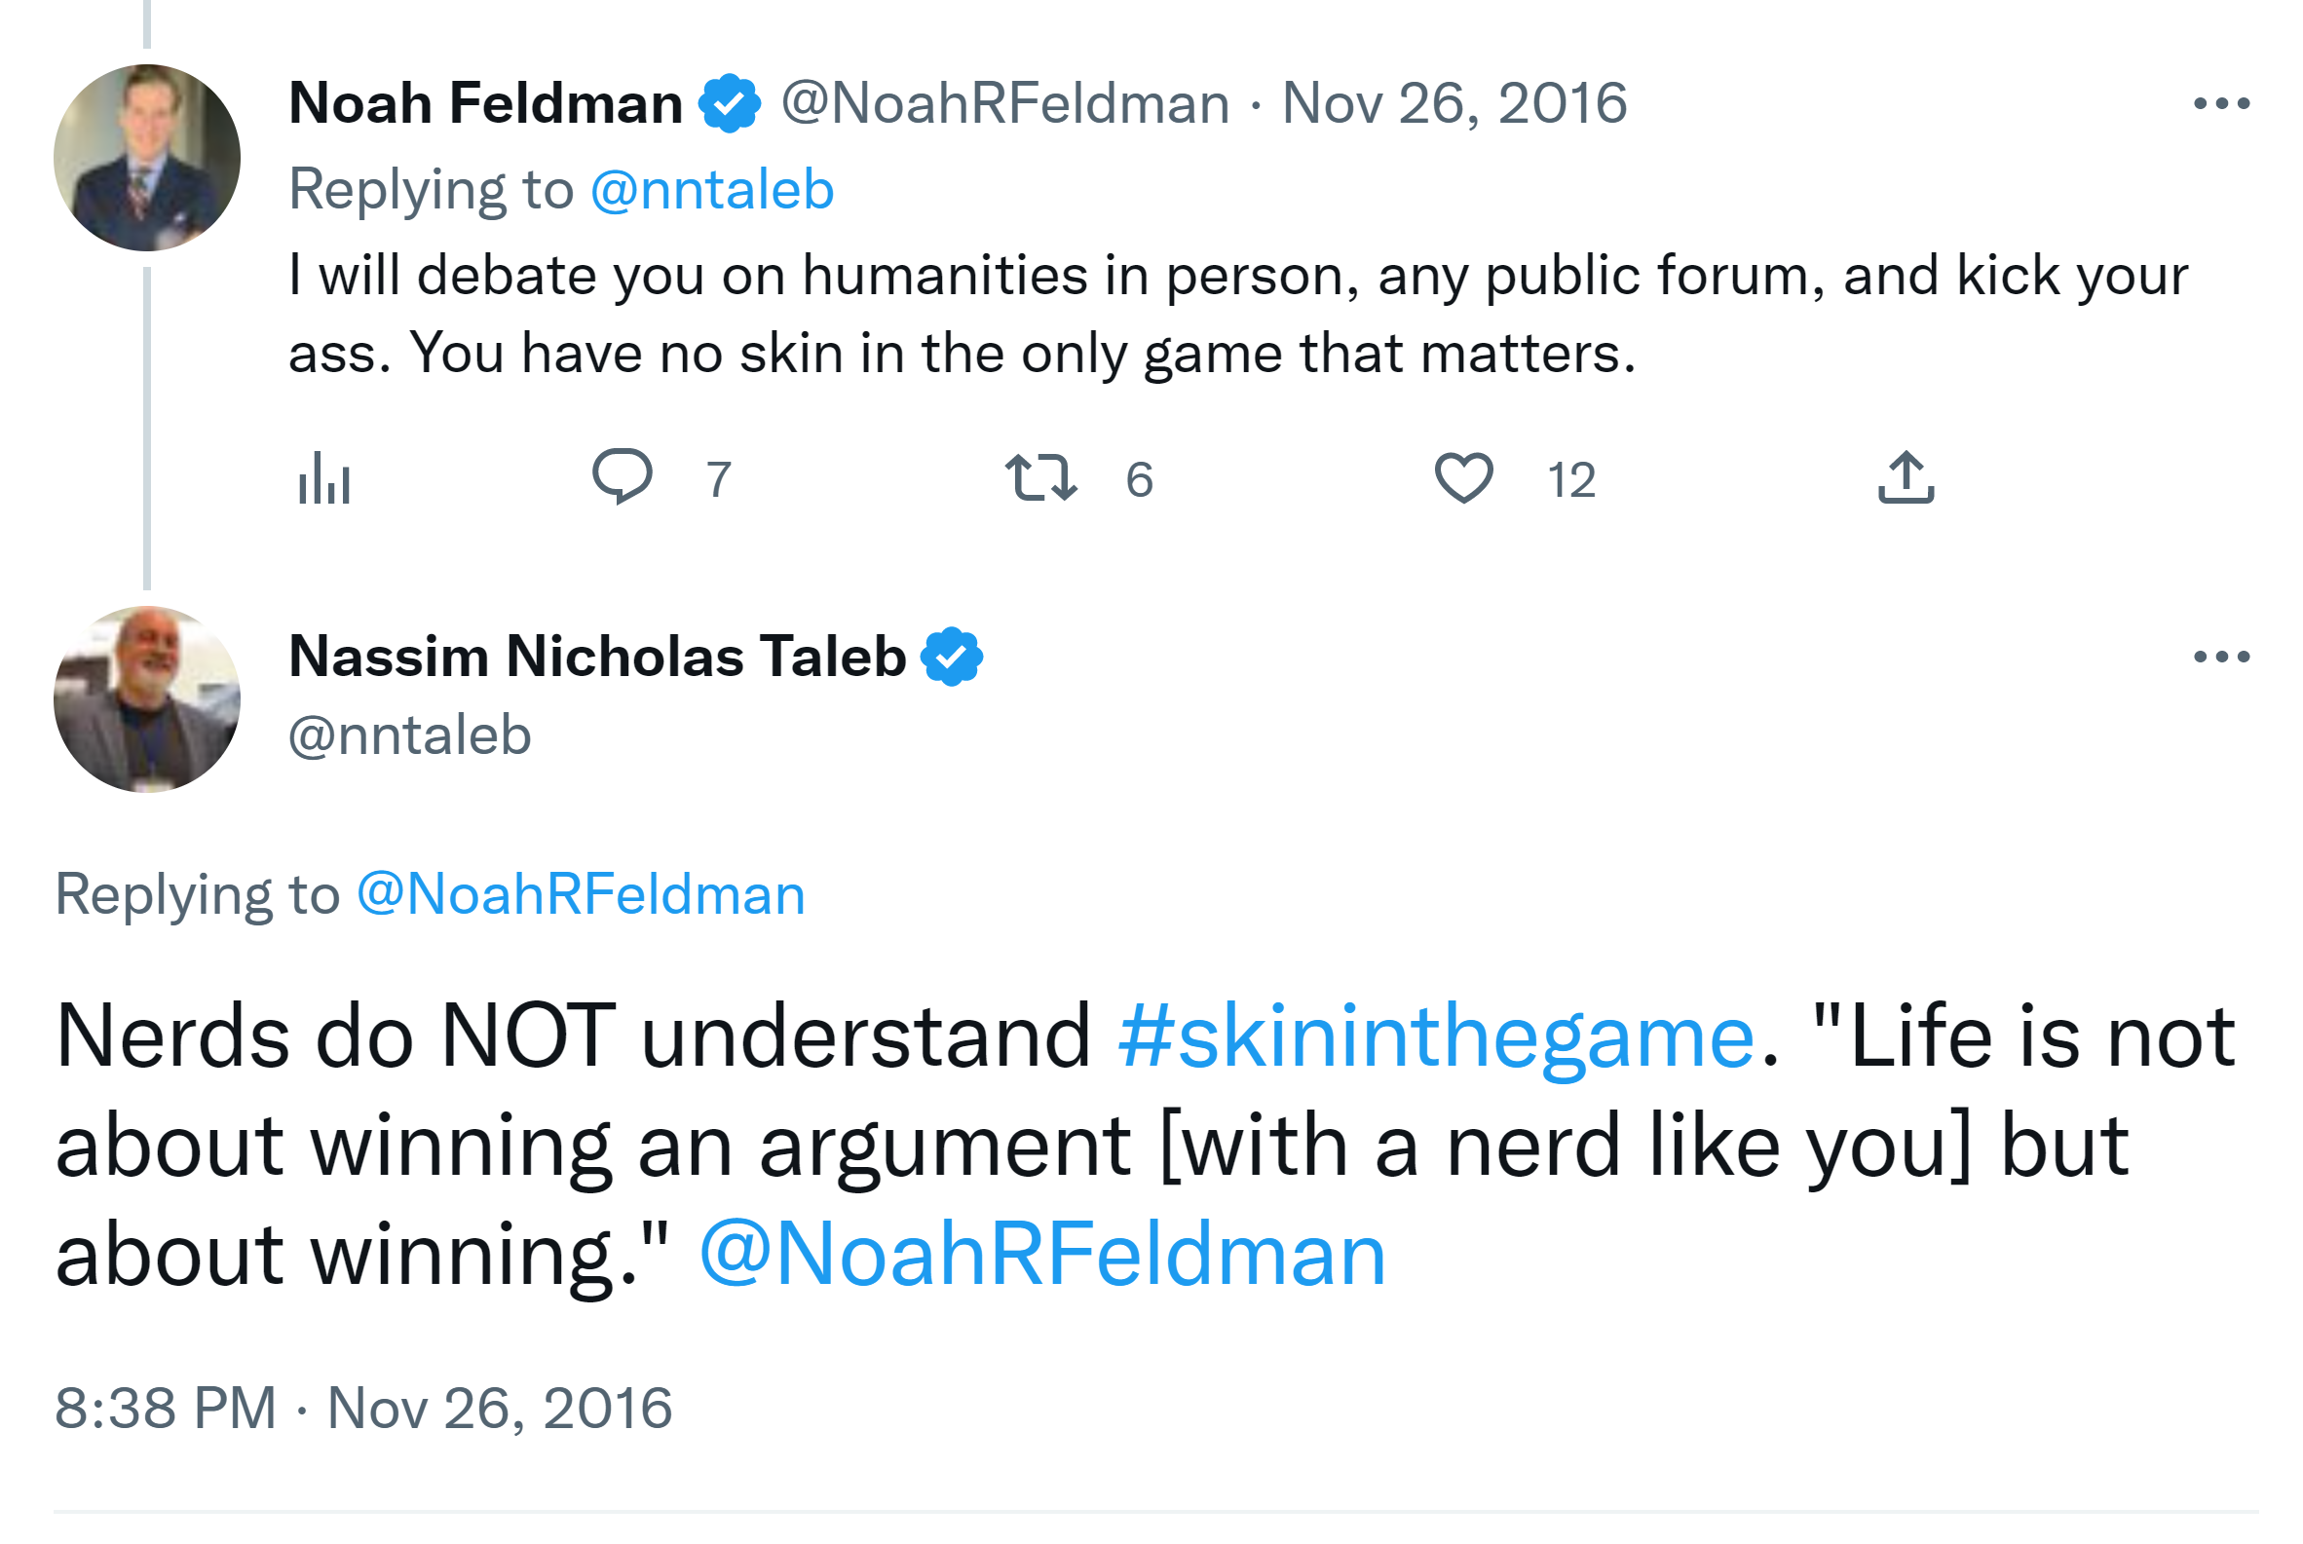Share Noah Feldman's tweet via upload icon
The height and width of the screenshot is (1544, 2303).
click(x=1906, y=478)
